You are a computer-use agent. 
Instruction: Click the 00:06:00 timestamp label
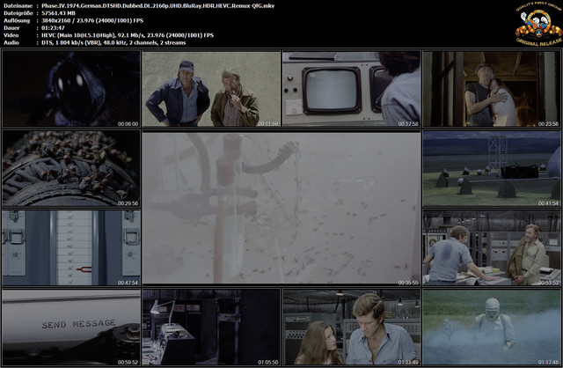pyautogui.click(x=128, y=123)
